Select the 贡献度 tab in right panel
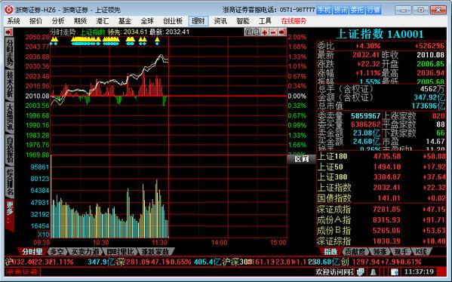Viewport: 452px width, 282px height. click(x=355, y=252)
